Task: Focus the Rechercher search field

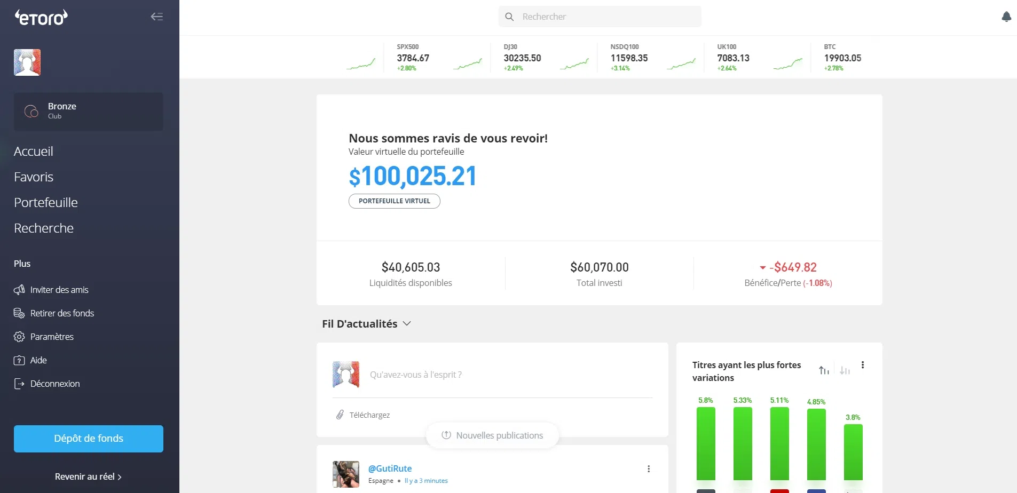Action: tap(600, 17)
